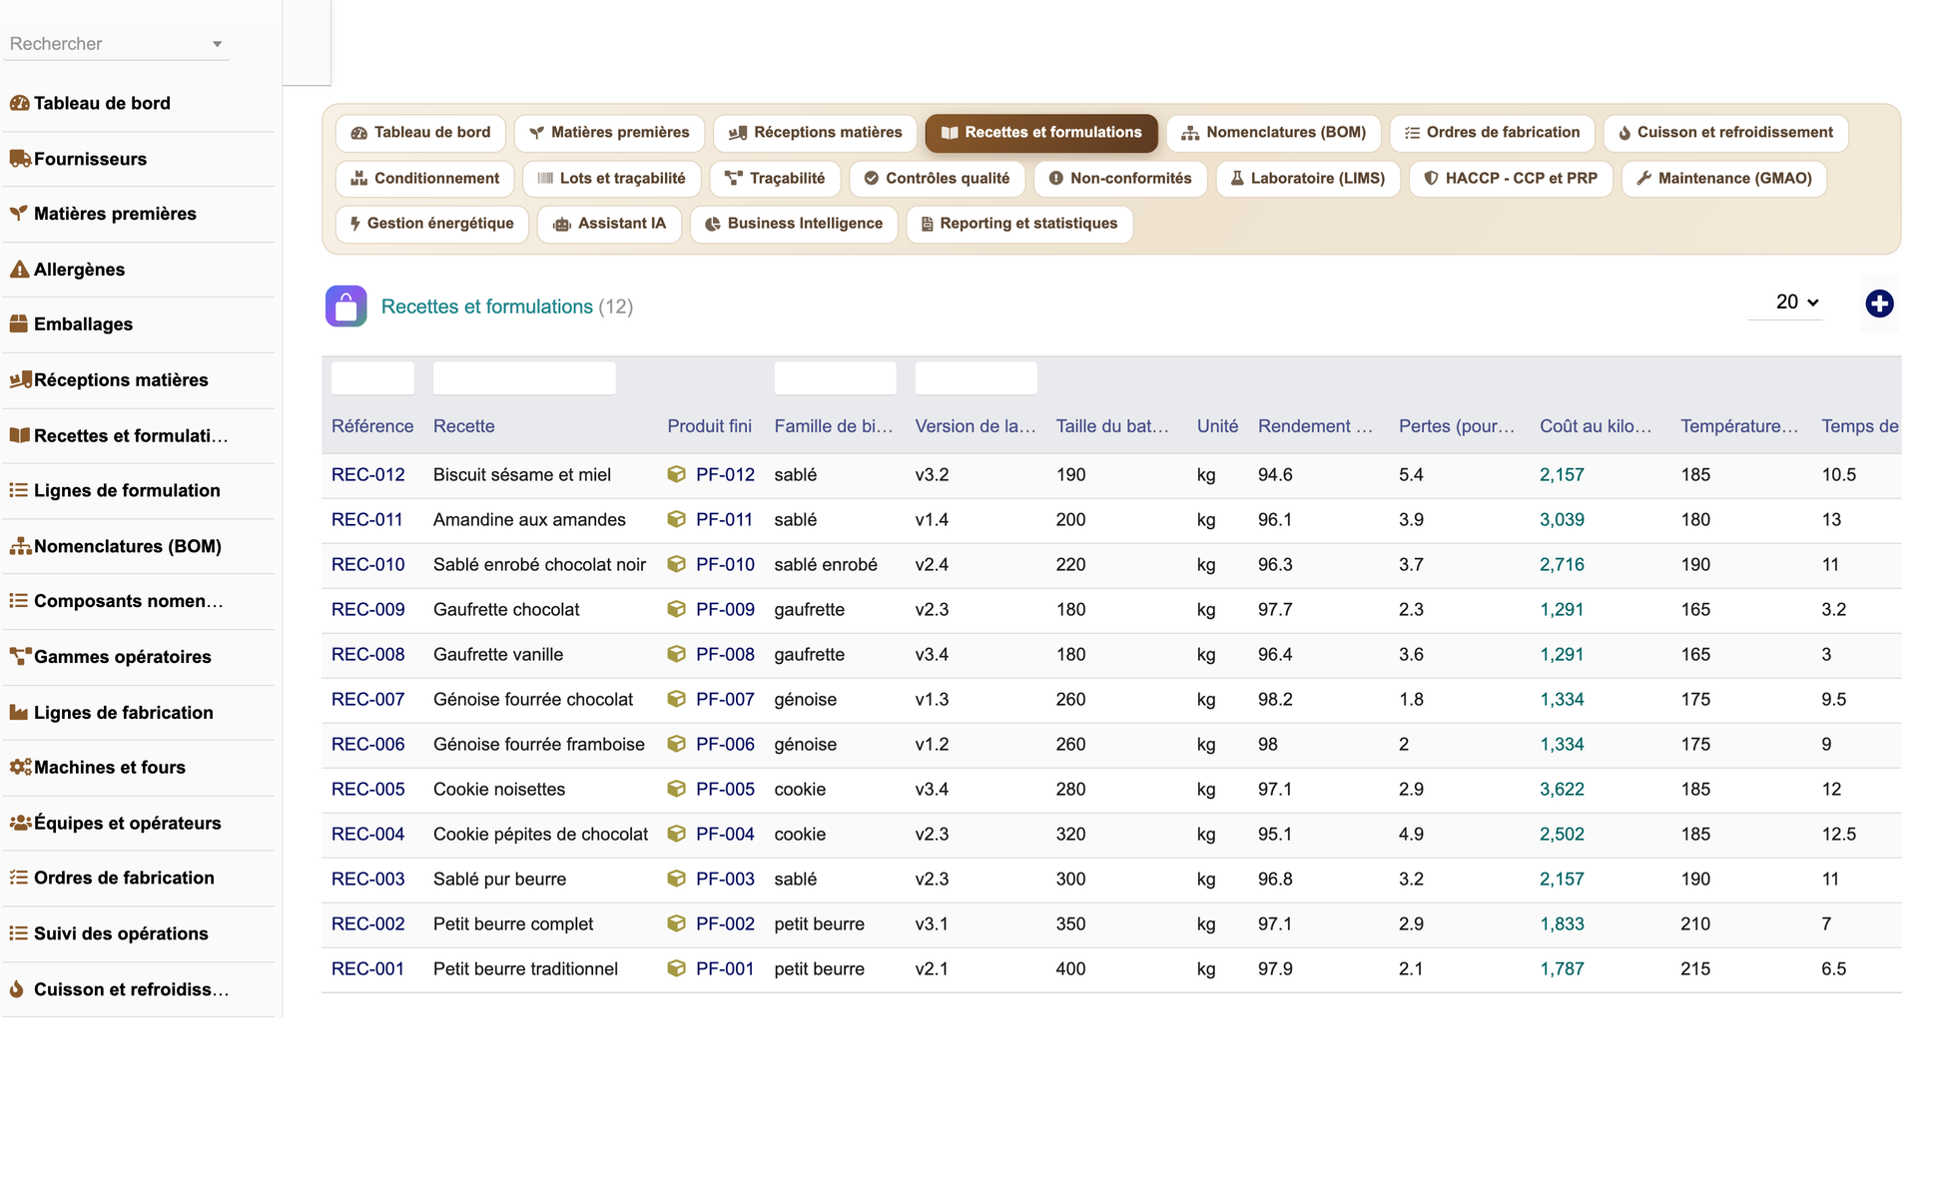Open the Ordres de fabrication tab

1492,133
